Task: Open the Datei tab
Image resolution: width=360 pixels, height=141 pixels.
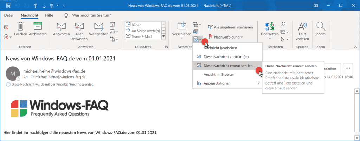Action: point(9,15)
